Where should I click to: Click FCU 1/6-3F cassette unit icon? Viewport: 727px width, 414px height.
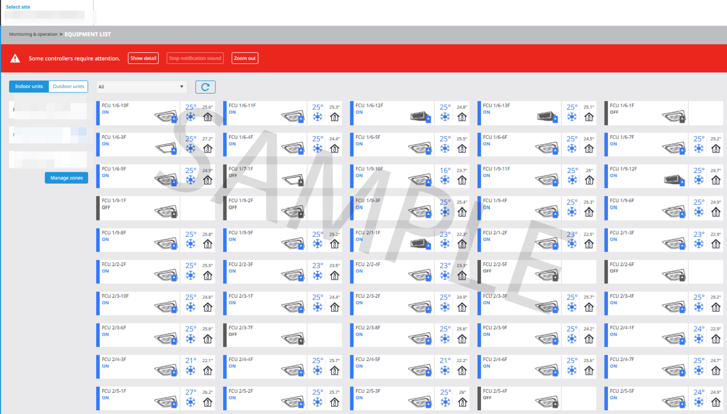click(166, 148)
